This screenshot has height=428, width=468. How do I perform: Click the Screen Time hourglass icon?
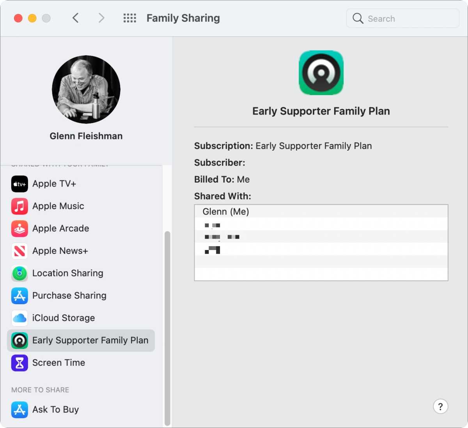[19, 363]
